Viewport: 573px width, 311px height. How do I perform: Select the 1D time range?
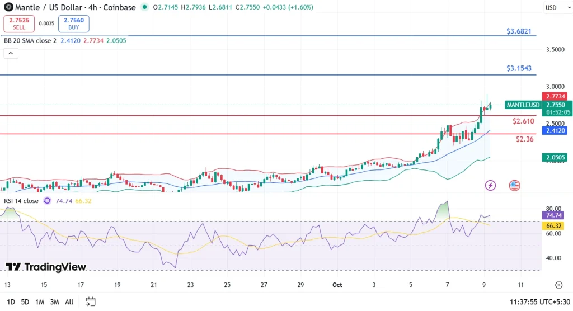[10, 301]
